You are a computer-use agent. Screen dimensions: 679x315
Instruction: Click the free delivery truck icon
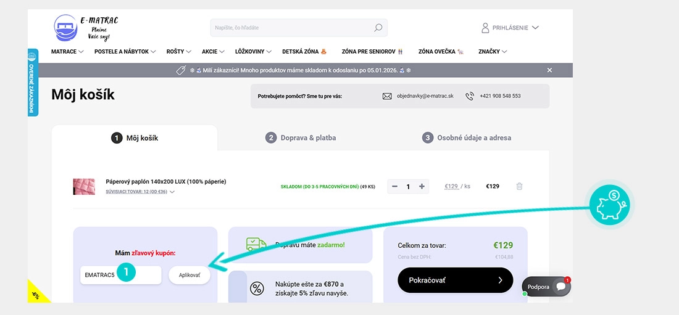click(x=256, y=244)
